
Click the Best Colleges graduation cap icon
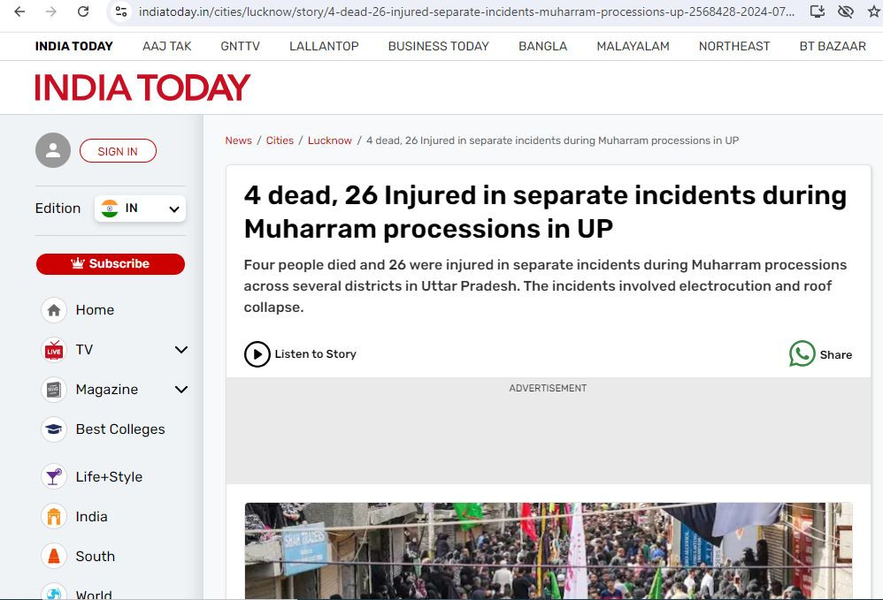click(x=54, y=429)
